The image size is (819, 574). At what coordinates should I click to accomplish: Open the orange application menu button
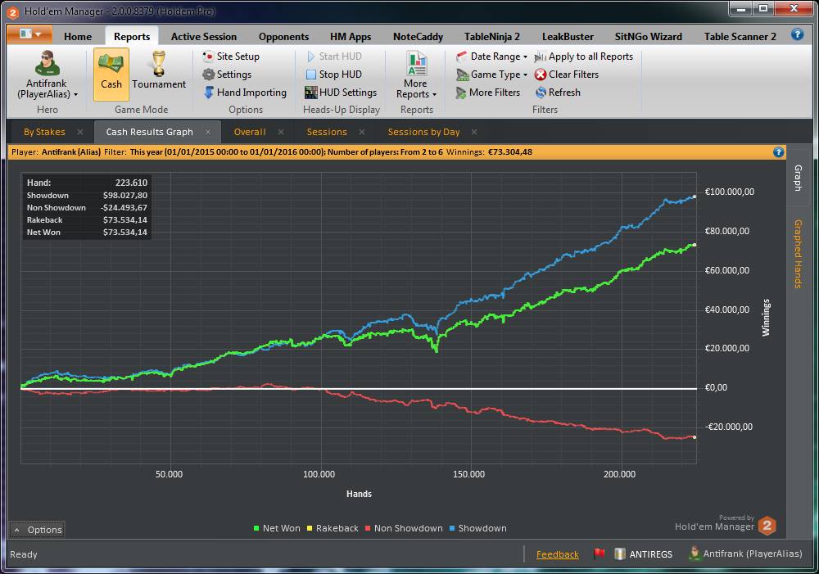29,34
